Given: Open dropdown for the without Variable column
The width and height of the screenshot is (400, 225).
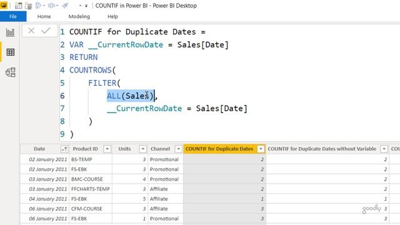Looking at the screenshot, I should [384, 149].
